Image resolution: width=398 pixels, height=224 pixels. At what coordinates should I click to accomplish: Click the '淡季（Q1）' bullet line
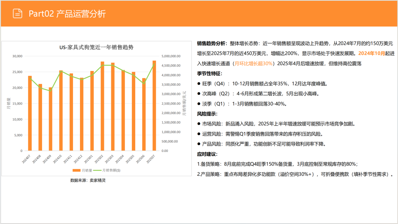pyautogui.click(x=242, y=104)
